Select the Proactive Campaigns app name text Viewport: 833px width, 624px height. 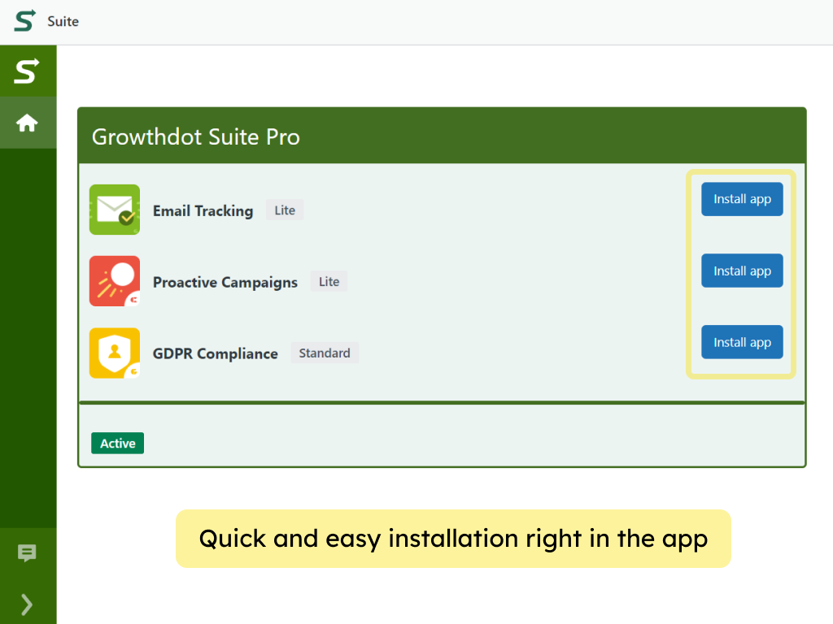point(225,282)
